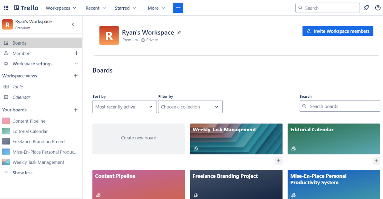The width and height of the screenshot is (383, 199).
Task: Open the Workspaces dropdown menu
Action: (x=61, y=8)
